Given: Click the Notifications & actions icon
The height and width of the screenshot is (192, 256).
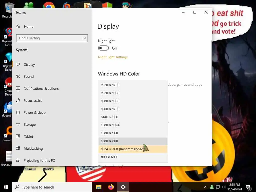Looking at the screenshot, I should 18,88.
